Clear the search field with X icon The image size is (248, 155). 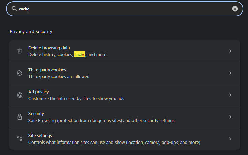point(235,9)
